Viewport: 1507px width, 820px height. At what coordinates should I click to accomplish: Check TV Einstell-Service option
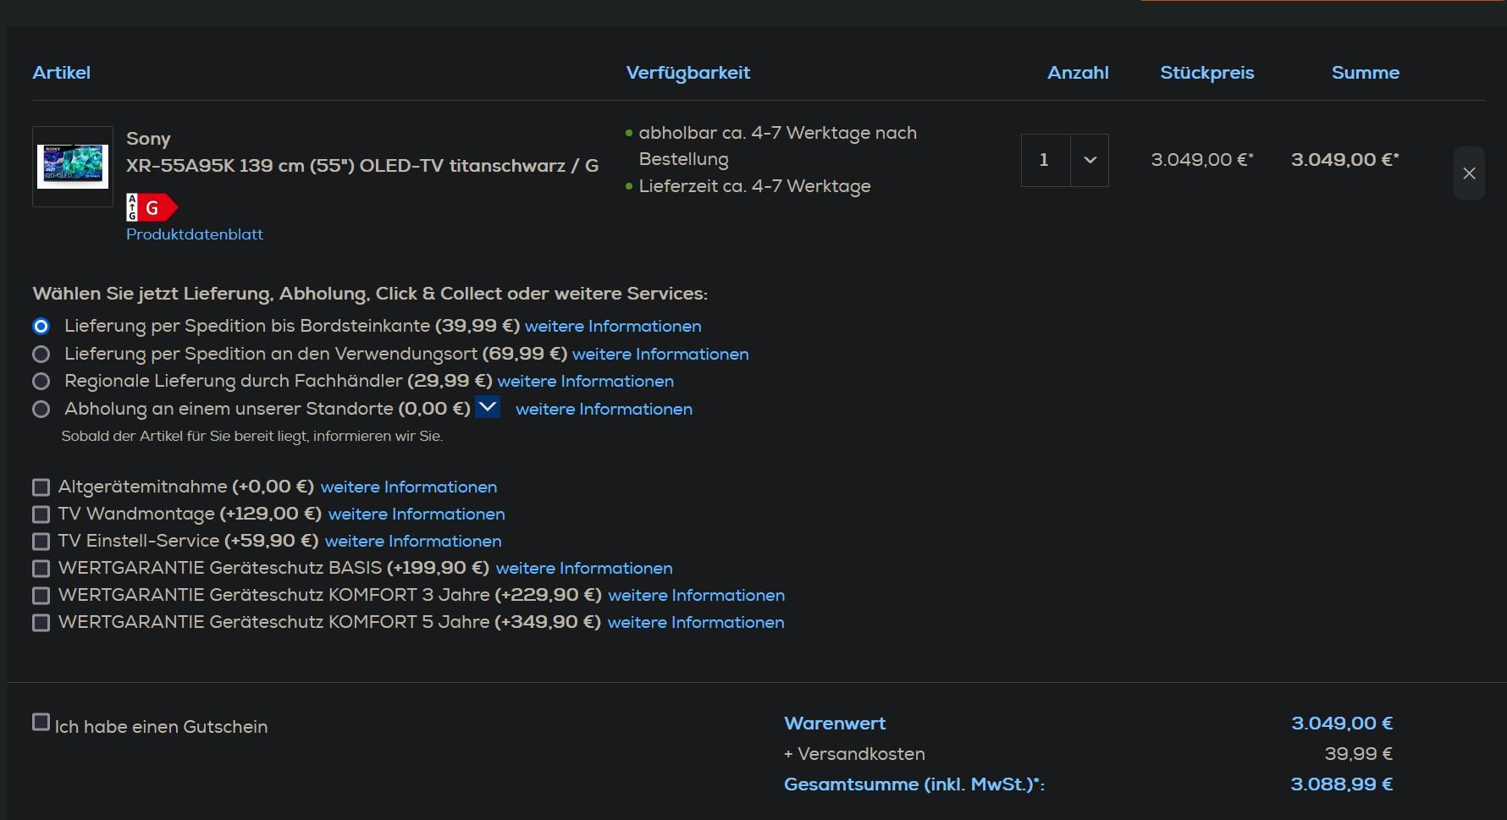point(41,542)
